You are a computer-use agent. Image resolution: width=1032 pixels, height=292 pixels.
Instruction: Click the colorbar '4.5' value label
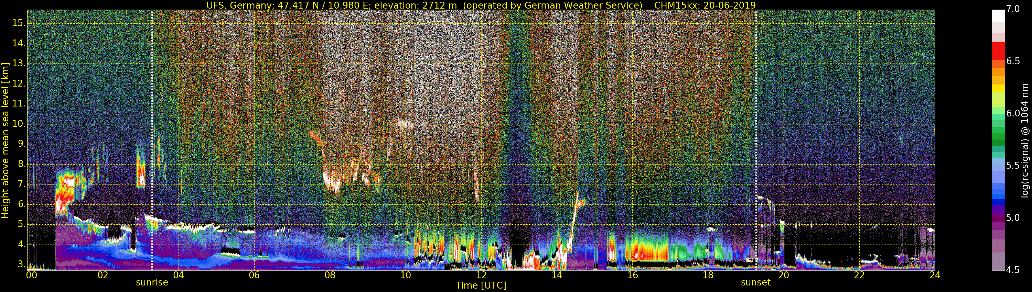click(1013, 270)
